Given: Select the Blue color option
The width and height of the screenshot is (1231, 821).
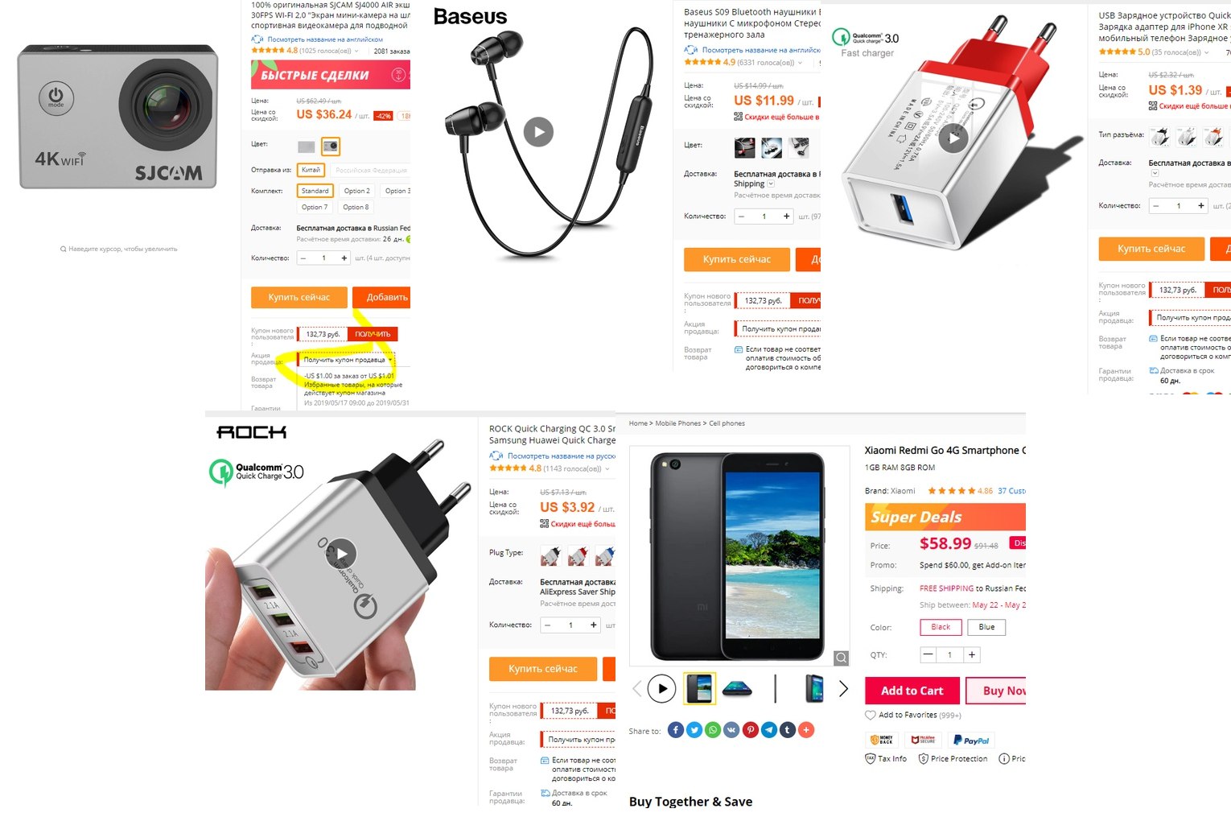Looking at the screenshot, I should (986, 627).
